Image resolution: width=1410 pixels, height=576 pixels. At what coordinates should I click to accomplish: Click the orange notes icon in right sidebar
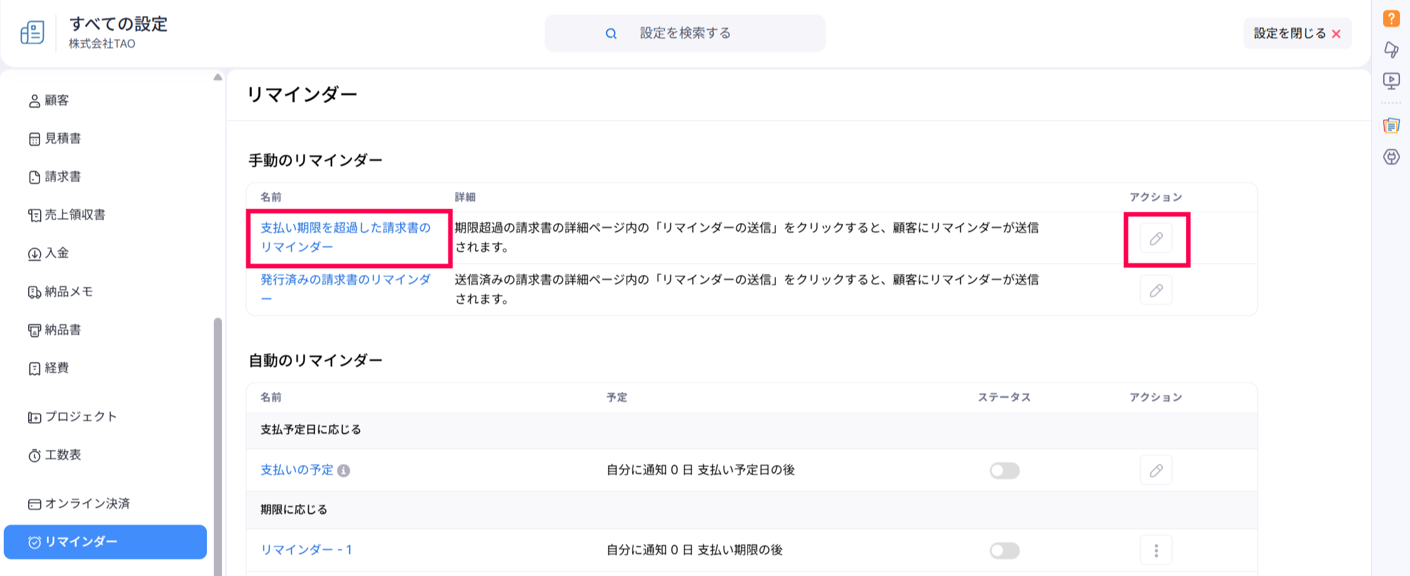pyautogui.click(x=1391, y=126)
